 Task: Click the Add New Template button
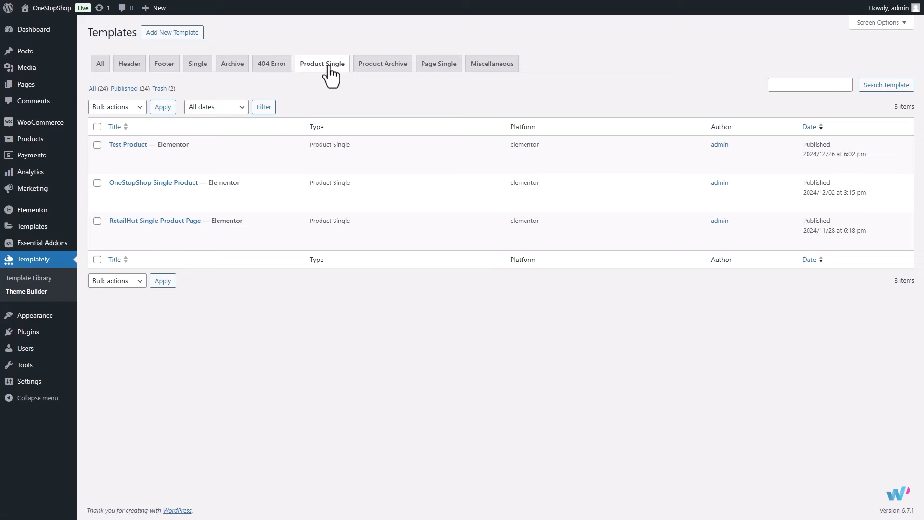coord(172,32)
